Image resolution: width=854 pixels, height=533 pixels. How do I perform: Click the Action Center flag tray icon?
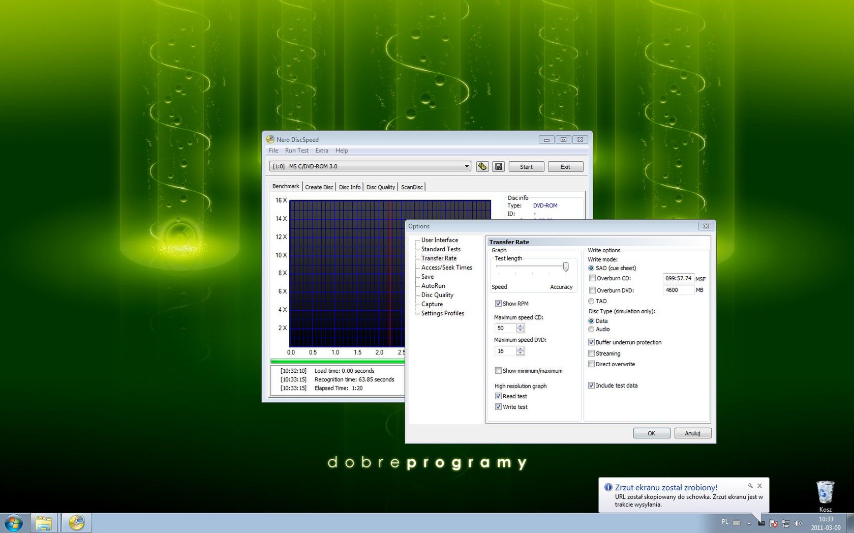773,523
